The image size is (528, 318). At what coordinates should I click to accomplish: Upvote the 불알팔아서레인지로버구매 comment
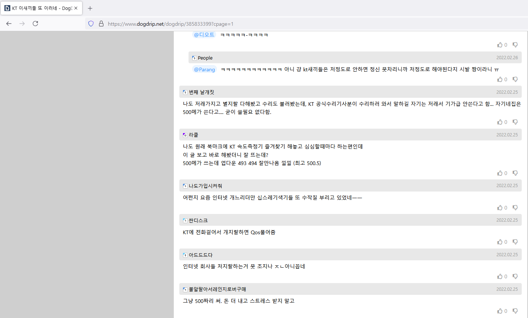point(500,311)
